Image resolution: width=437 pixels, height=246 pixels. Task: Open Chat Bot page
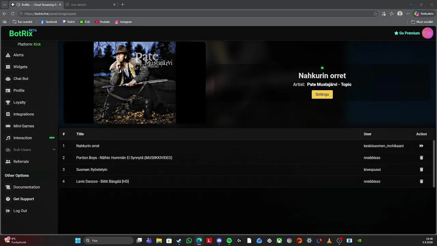pyautogui.click(x=21, y=79)
